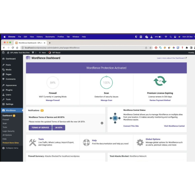Click New in the admin bar
This screenshot has height=195, width=195.
pyautogui.click(x=42, y=53)
